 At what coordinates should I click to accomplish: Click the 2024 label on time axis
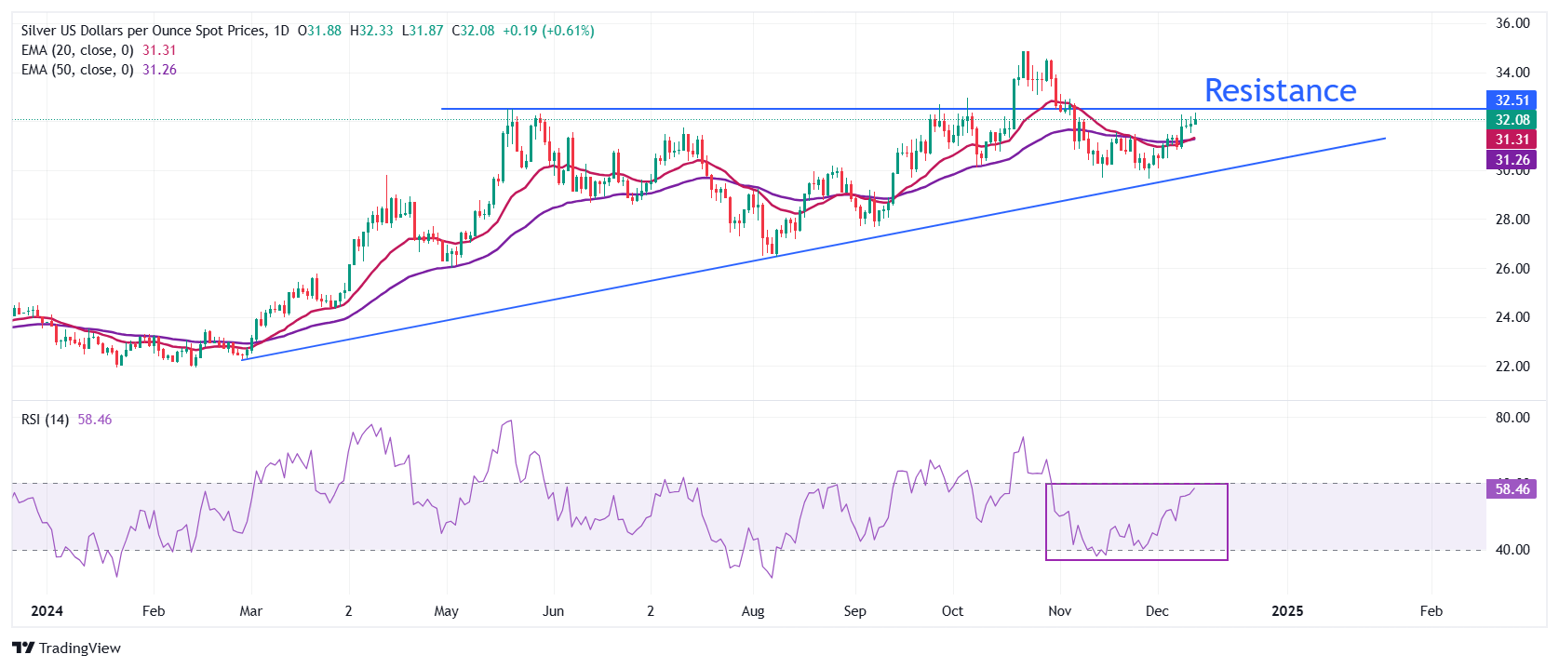coord(47,611)
